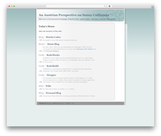Click the flourish icon beside Music Blog description
Screen dimensions: 161x136
[x=41, y=51]
